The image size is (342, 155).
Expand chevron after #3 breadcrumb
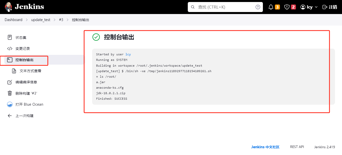point(68,20)
